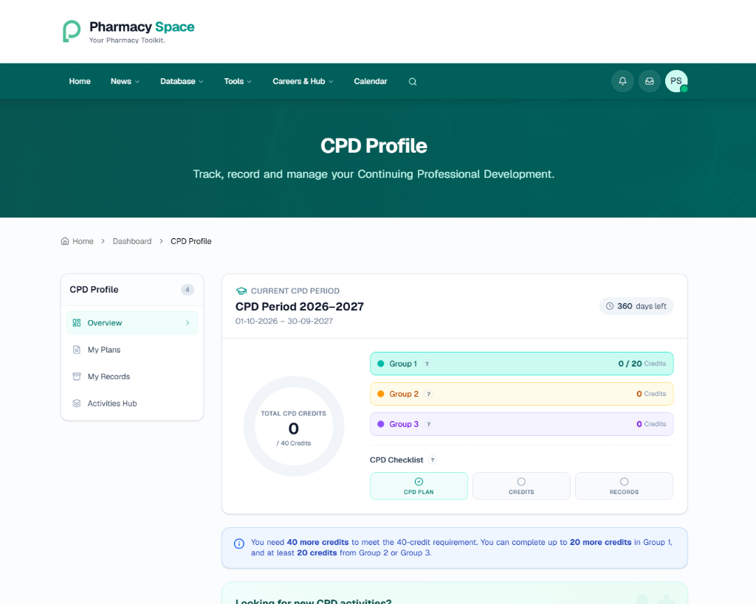This screenshot has height=604, width=756.
Task: Click the Activities Hub layers icon
Action: 77,403
